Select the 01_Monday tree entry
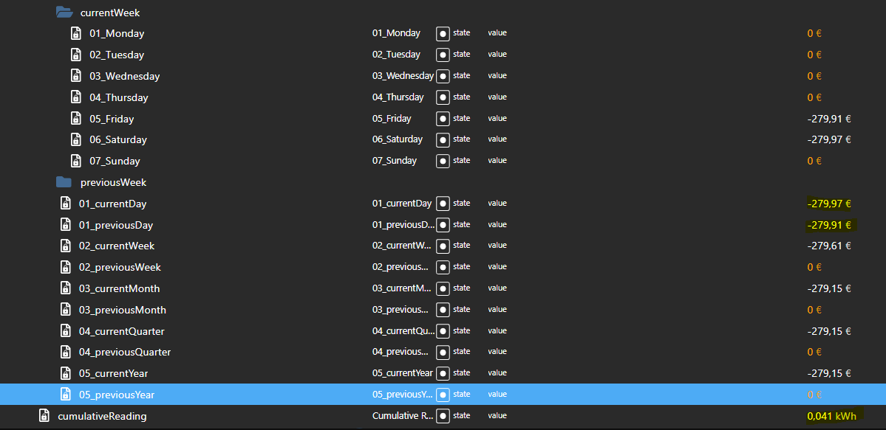The width and height of the screenshot is (886, 430). click(x=117, y=34)
